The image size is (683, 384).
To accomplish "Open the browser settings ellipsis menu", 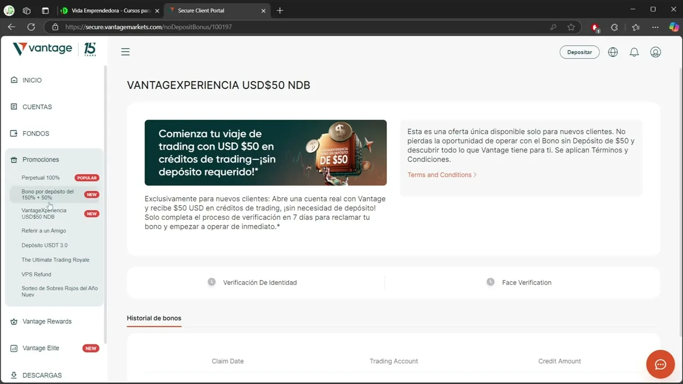I will (655, 27).
